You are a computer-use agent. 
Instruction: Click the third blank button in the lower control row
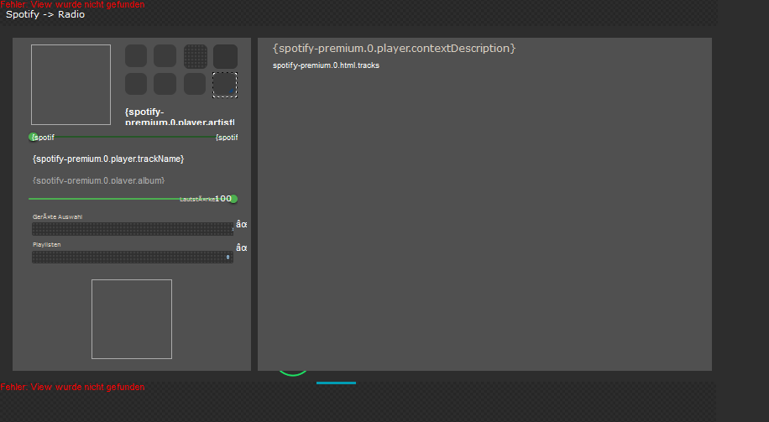[195, 85]
